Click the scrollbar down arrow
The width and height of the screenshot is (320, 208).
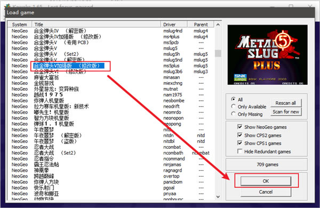218,197
